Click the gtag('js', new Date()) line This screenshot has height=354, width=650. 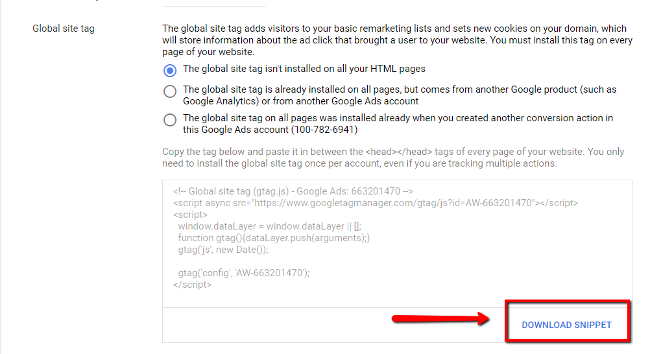(223, 250)
